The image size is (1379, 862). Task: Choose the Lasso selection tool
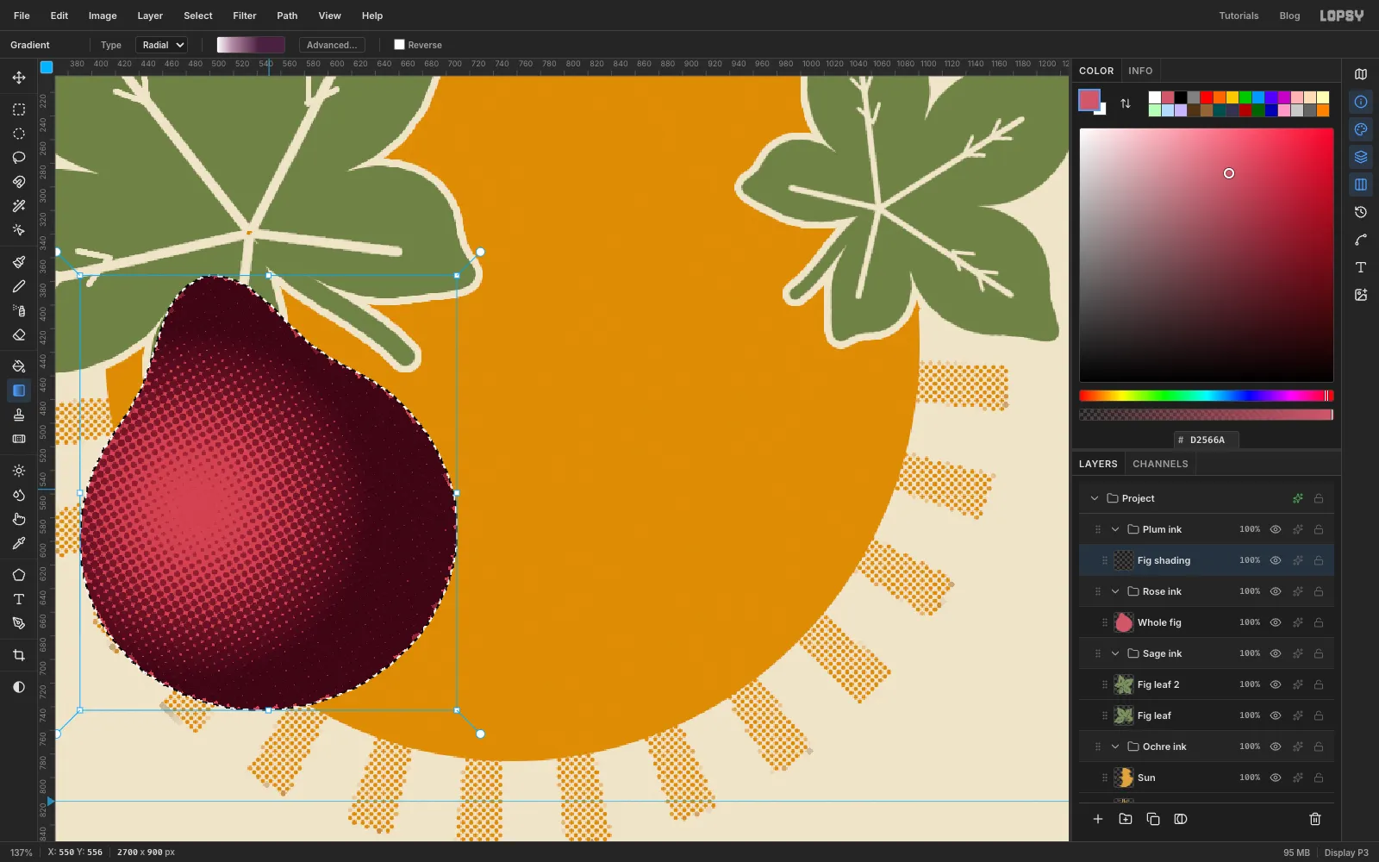click(19, 158)
